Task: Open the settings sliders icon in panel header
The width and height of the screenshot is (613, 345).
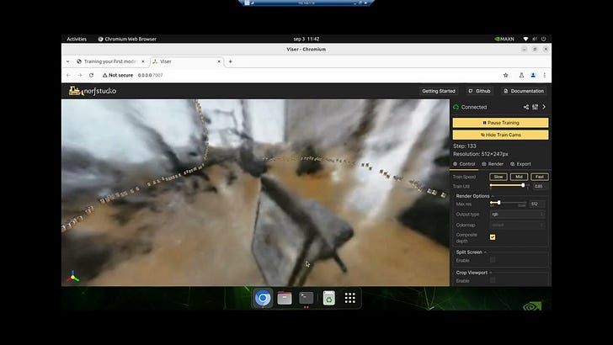Action: pyautogui.click(x=536, y=107)
